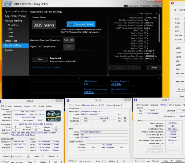Click the Intel logo in title bar
This screenshot has height=163, width=185.
(8, 4)
